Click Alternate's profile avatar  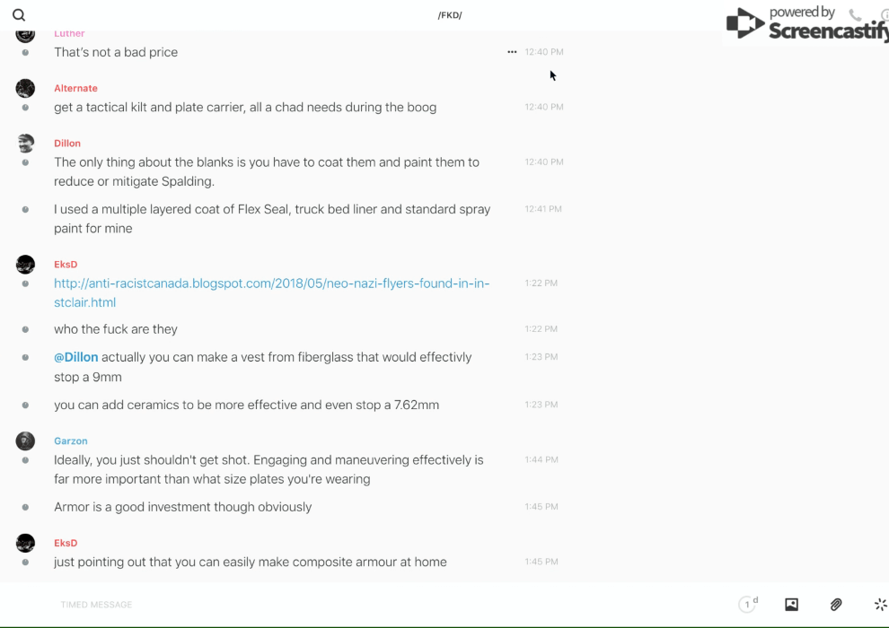point(25,88)
